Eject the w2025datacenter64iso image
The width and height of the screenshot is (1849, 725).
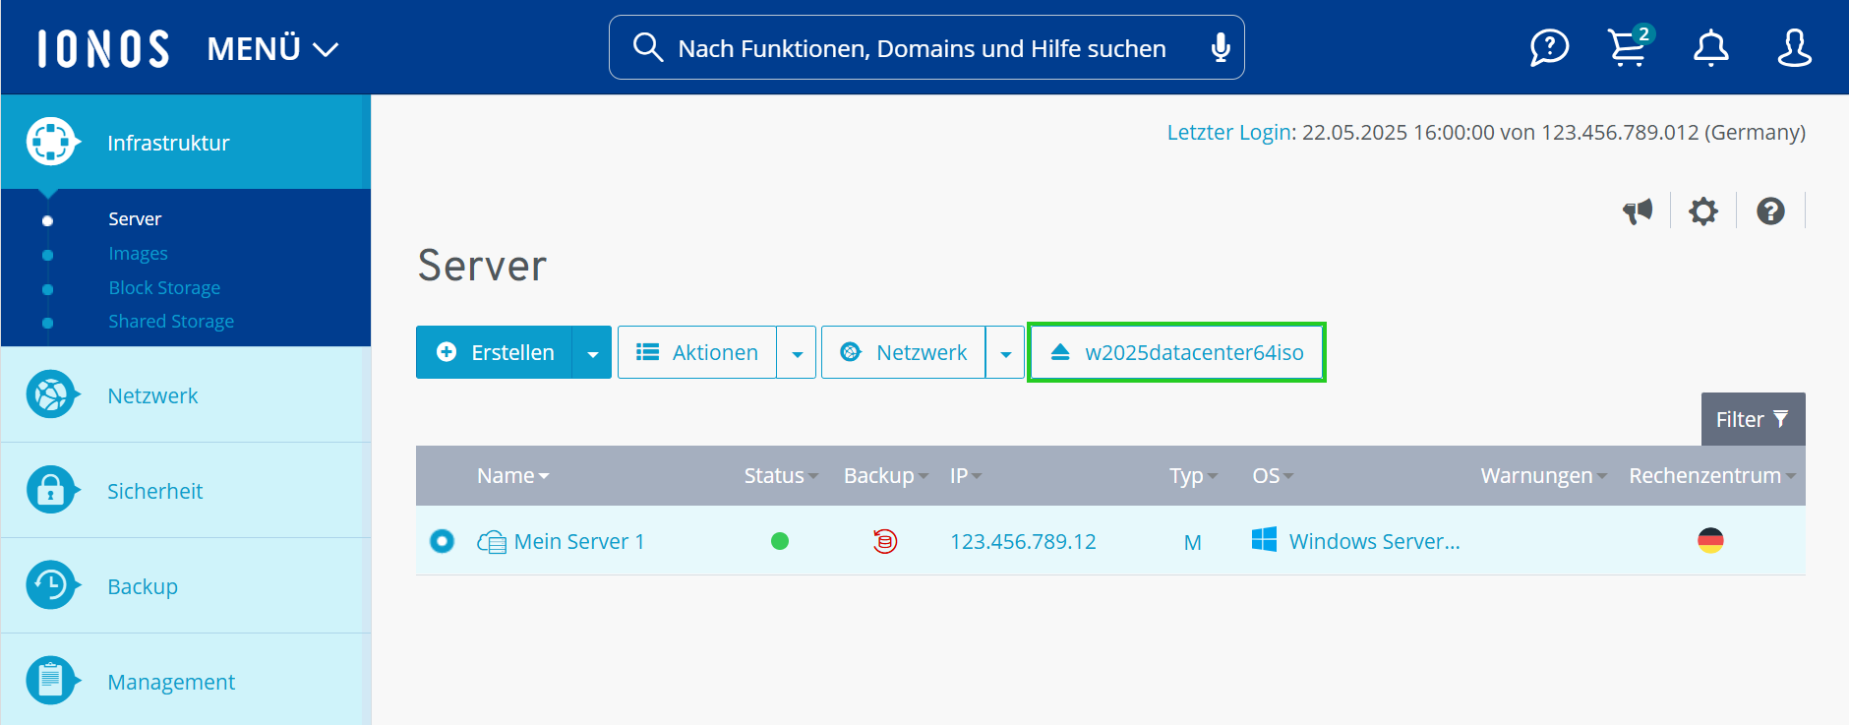[x=1176, y=352]
